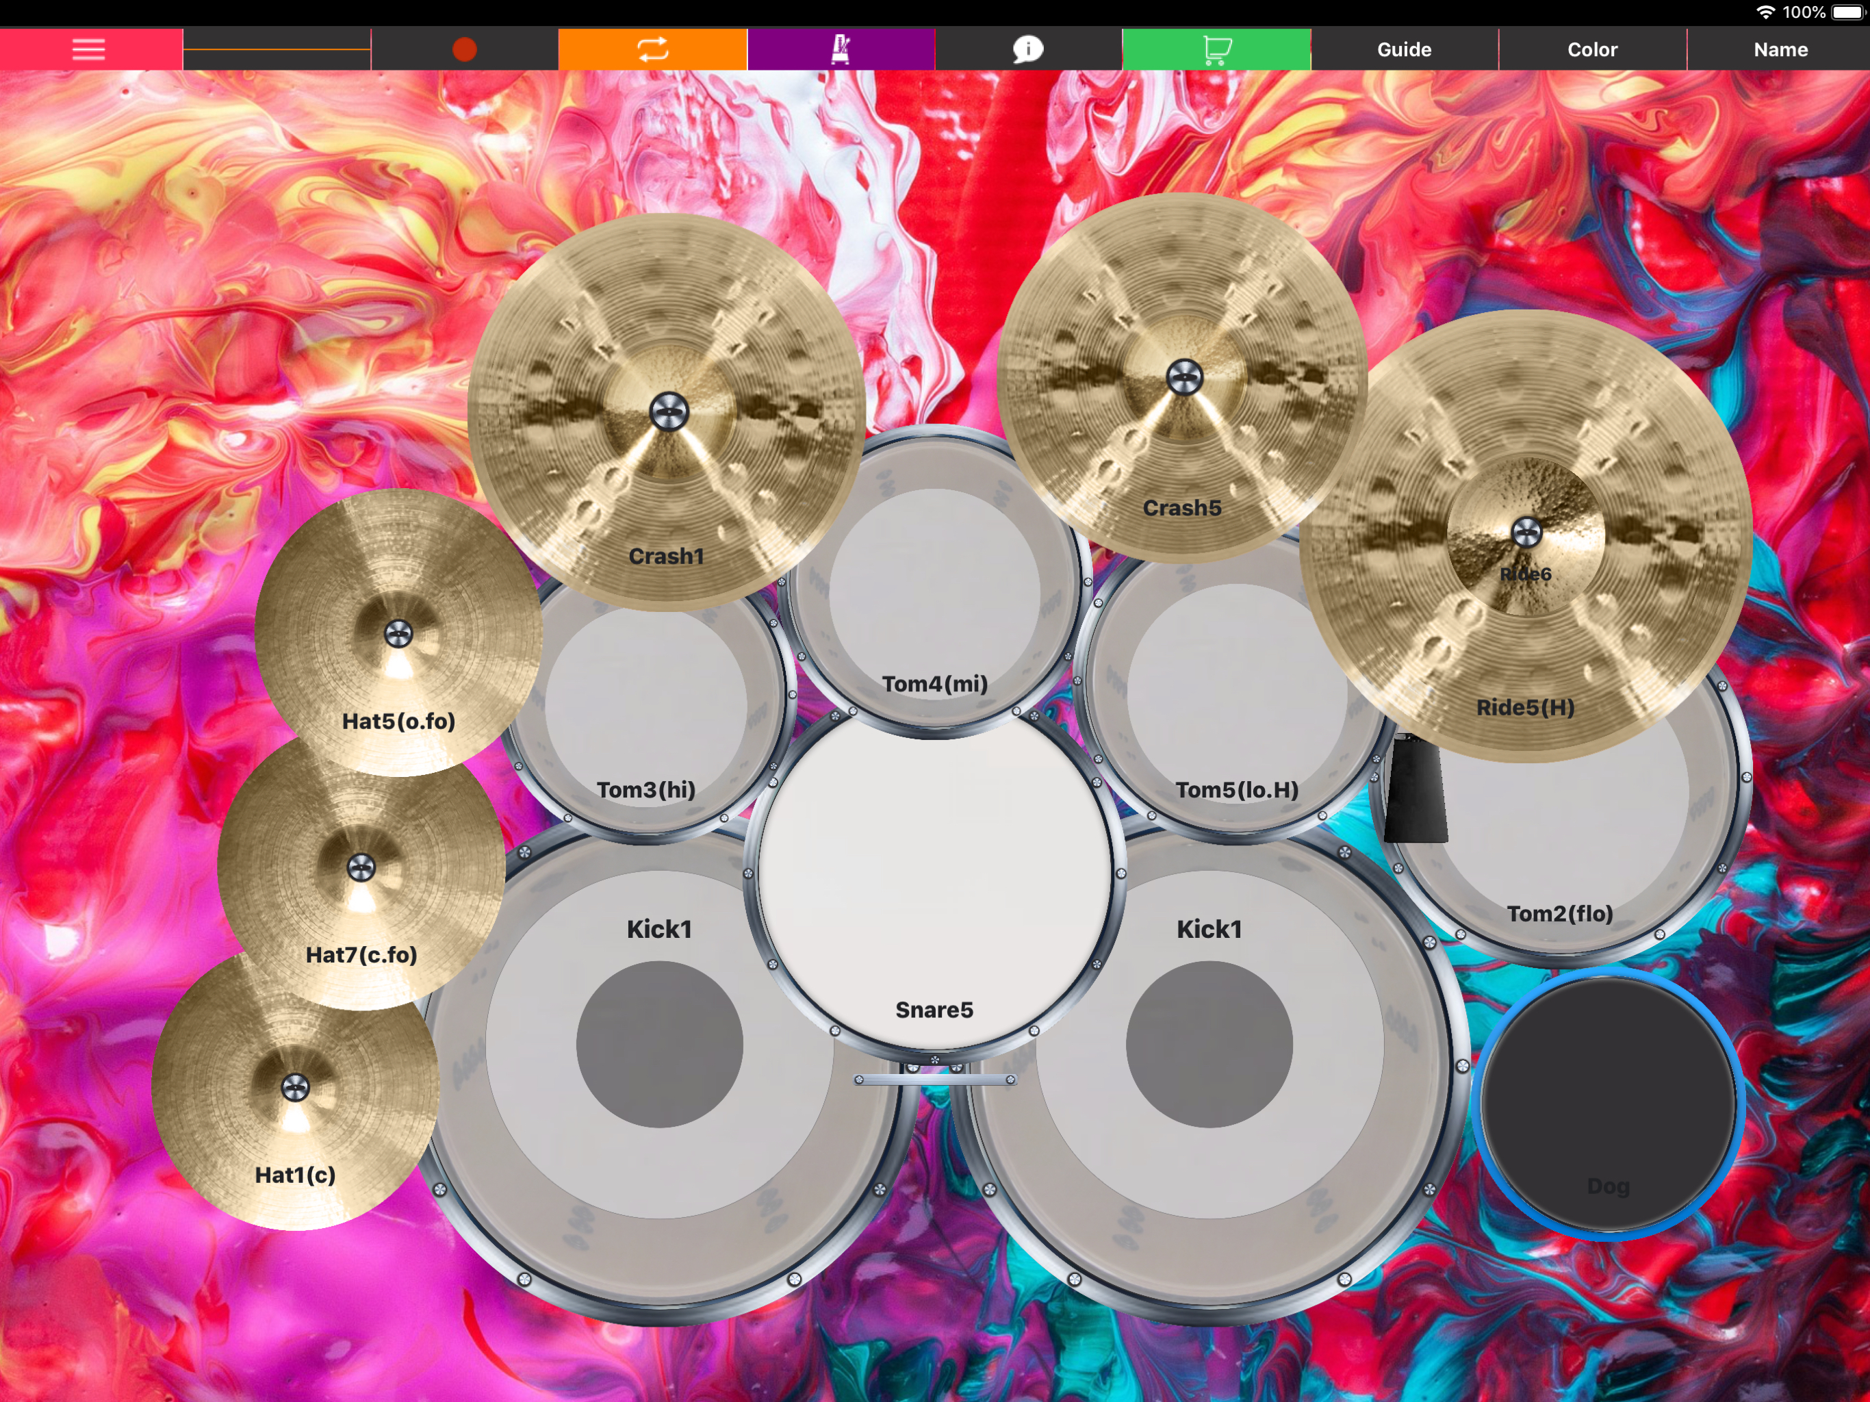1870x1402 pixels.
Task: Open the hamburger menu
Action: (x=89, y=49)
